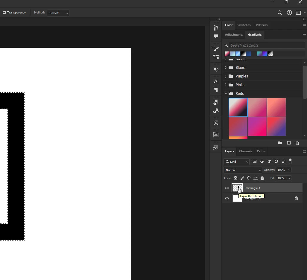The image size is (307, 280).
Task: Open the Libraries panel icon
Action: (x=216, y=135)
